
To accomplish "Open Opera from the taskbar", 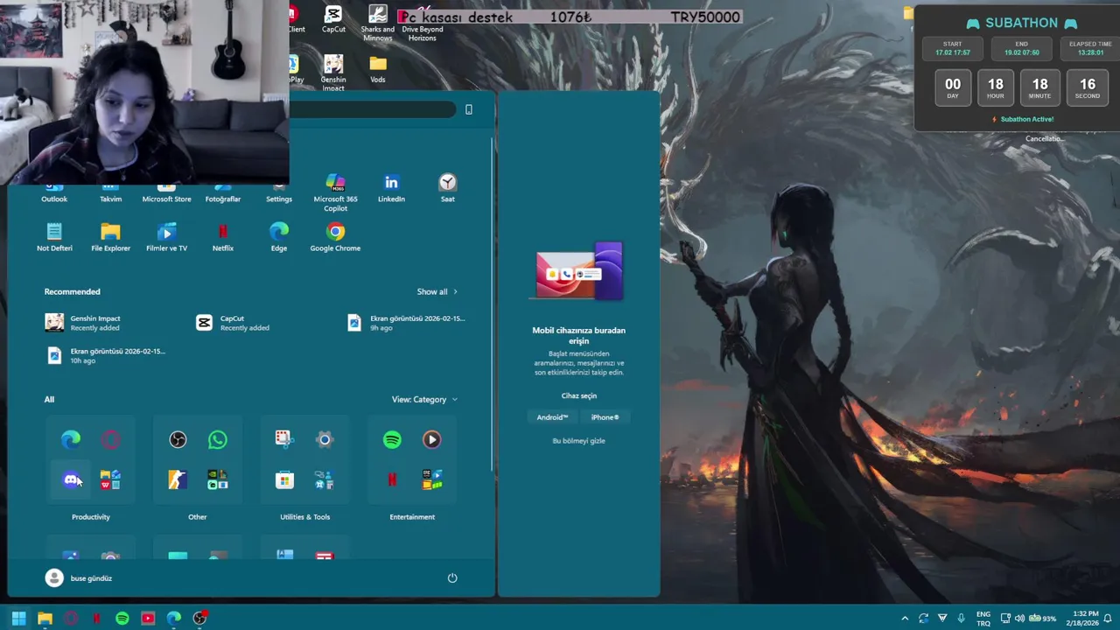I will click(x=71, y=618).
